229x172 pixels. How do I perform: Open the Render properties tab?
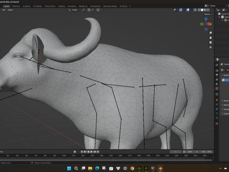click(x=217, y=70)
